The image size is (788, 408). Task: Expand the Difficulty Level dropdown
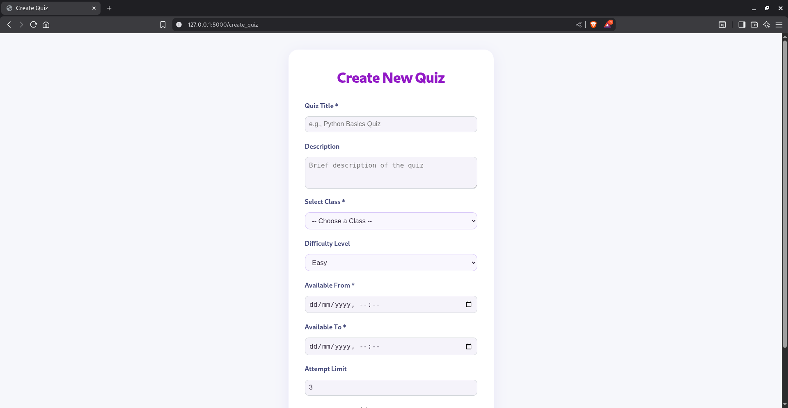pyautogui.click(x=391, y=263)
